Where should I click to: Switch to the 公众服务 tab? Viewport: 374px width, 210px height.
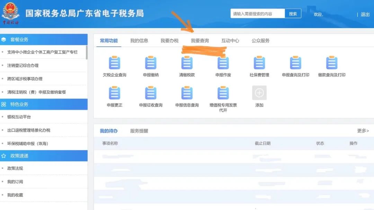(260, 41)
